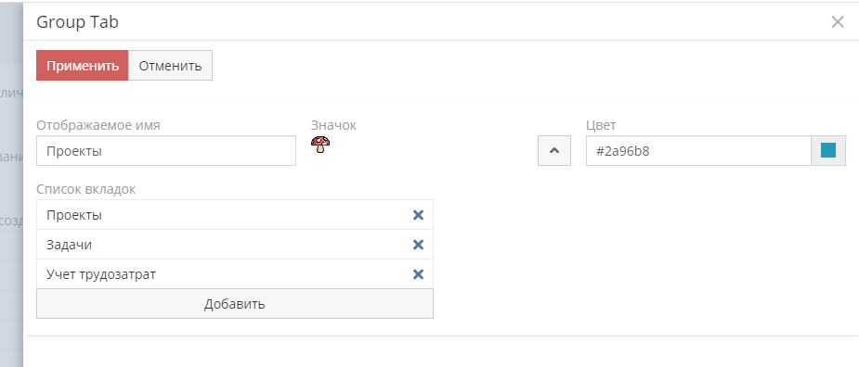Click the Цвет label
The image size is (859, 367).
[x=601, y=125]
